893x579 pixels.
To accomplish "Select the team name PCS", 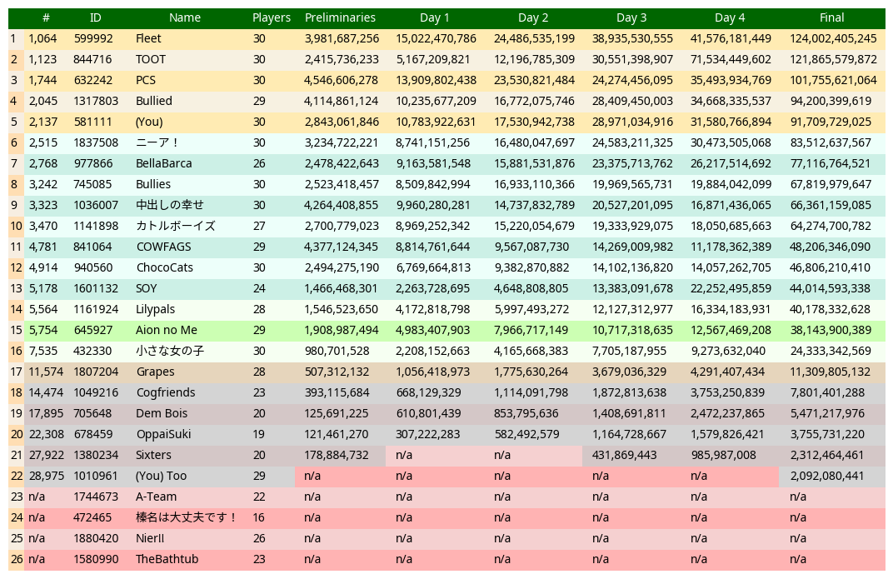I will [146, 80].
